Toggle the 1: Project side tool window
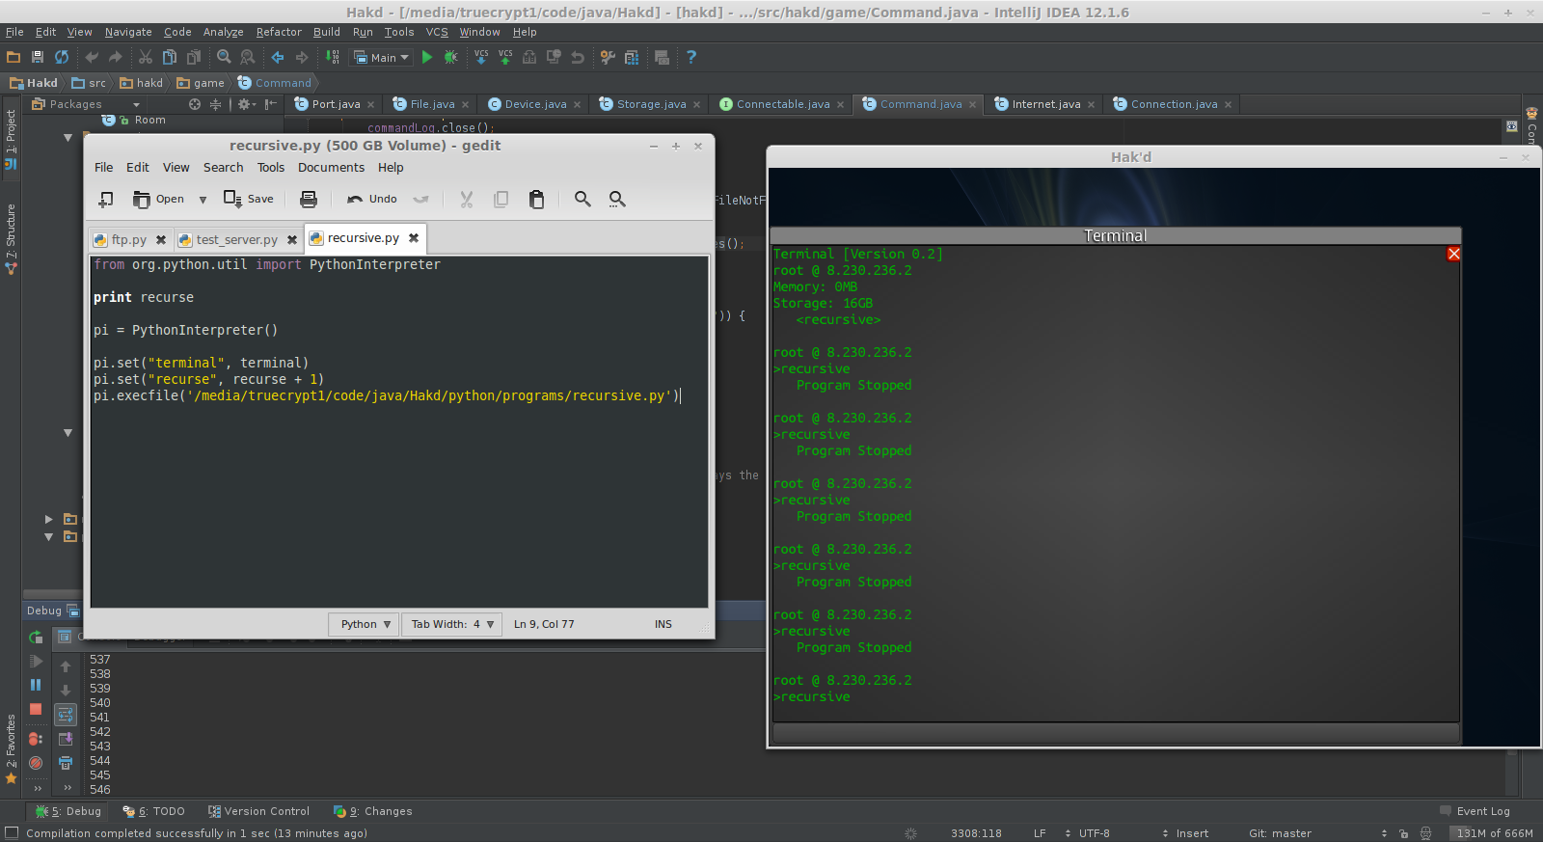Viewport: 1543px width, 842px height. point(11,140)
